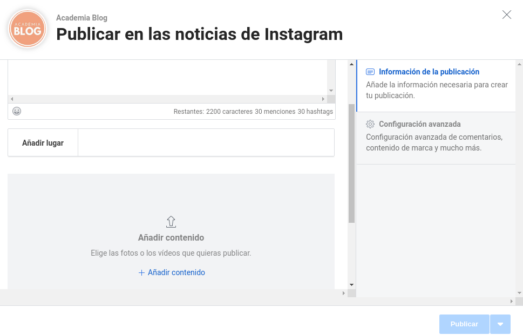The height and width of the screenshot is (335, 523).
Task: Click dialog bottom horizontal scroll-right arrow
Action: (511, 302)
